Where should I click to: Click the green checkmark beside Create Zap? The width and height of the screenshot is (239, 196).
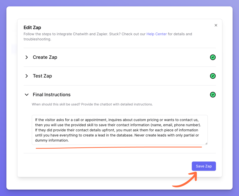click(213, 57)
